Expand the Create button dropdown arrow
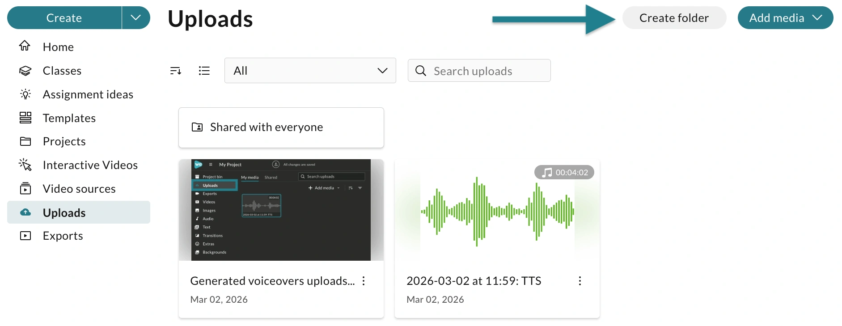 pyautogui.click(x=136, y=18)
